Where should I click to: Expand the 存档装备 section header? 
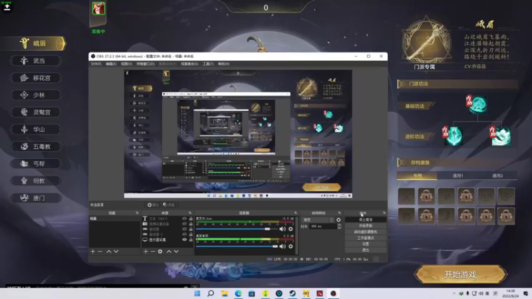(x=458, y=162)
